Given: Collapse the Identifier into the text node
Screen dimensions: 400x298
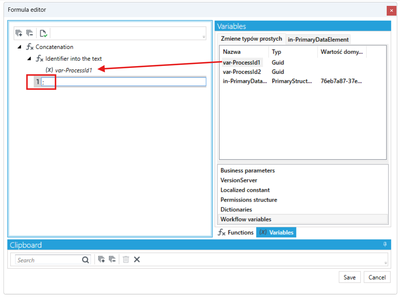Looking at the screenshot, I should click(29, 59).
